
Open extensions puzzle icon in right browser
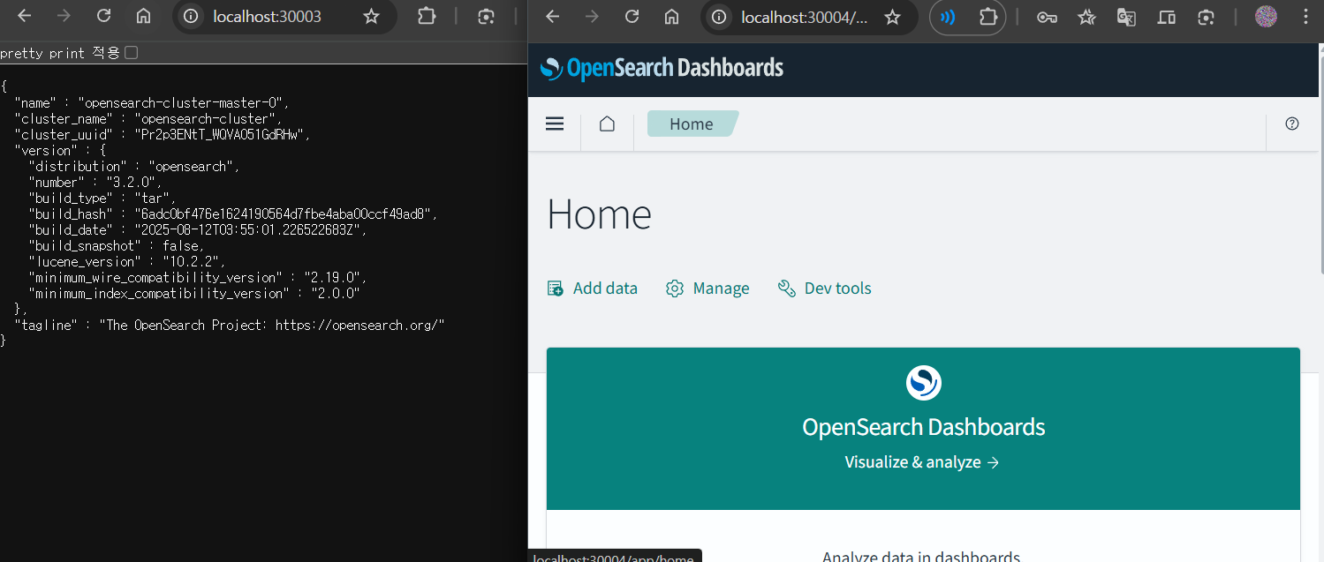(988, 17)
